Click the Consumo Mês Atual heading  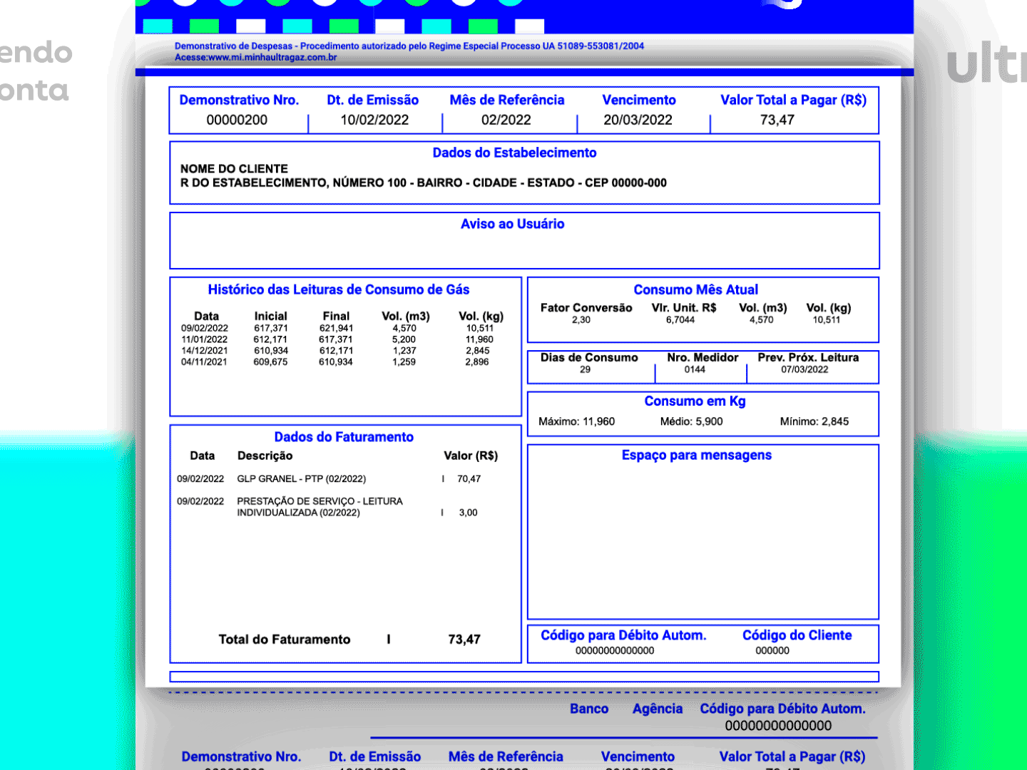pos(696,289)
